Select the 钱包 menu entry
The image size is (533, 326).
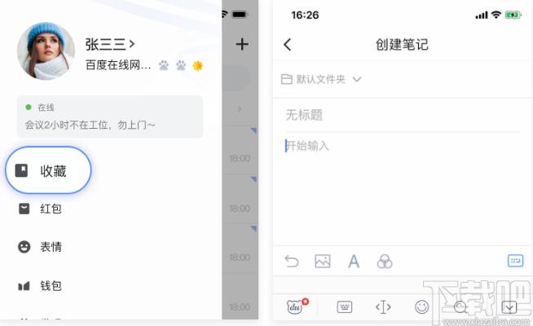40,286
